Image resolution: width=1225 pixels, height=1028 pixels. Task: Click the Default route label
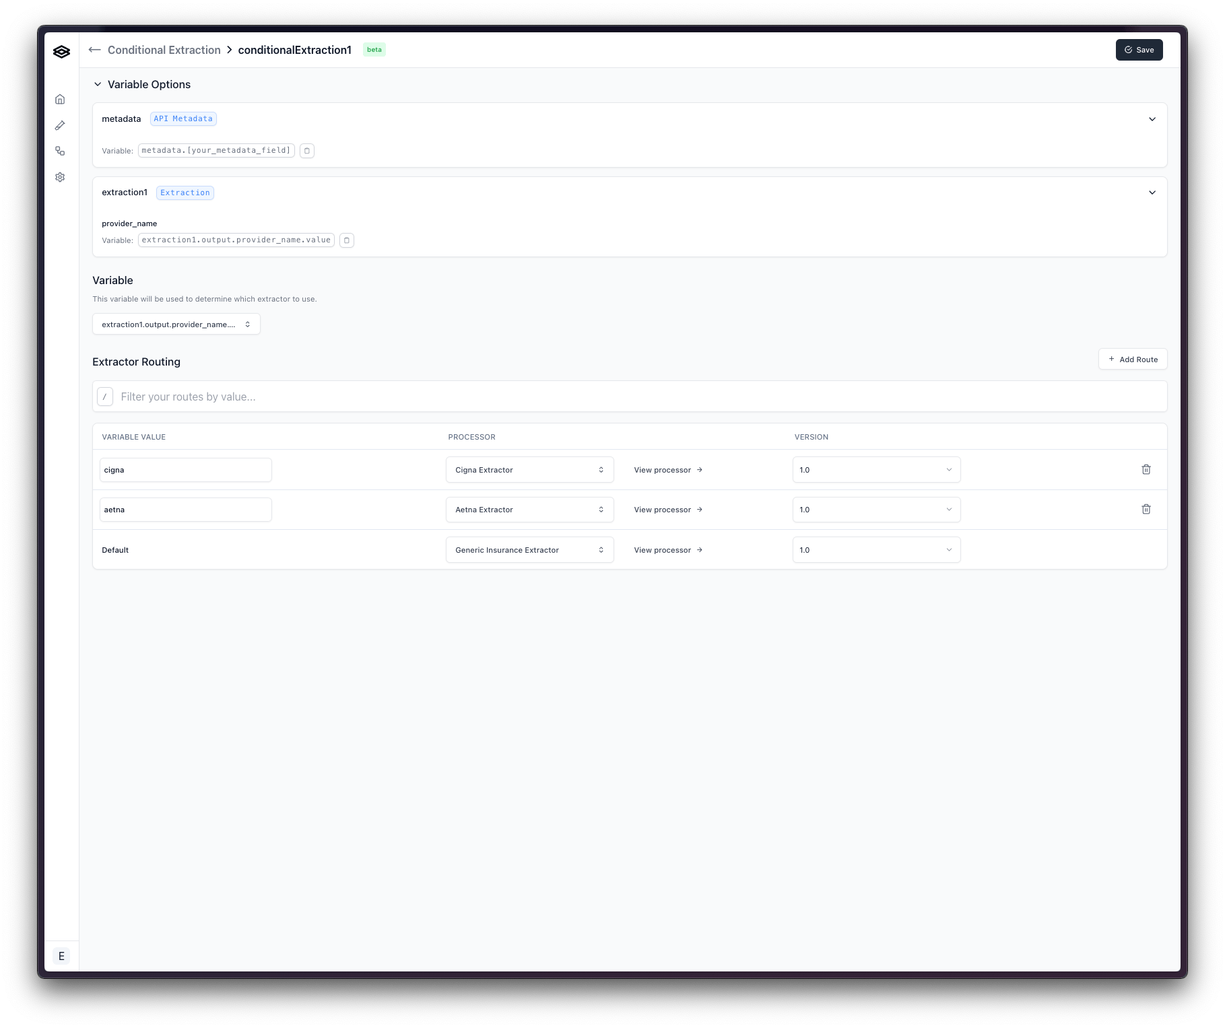[115, 550]
